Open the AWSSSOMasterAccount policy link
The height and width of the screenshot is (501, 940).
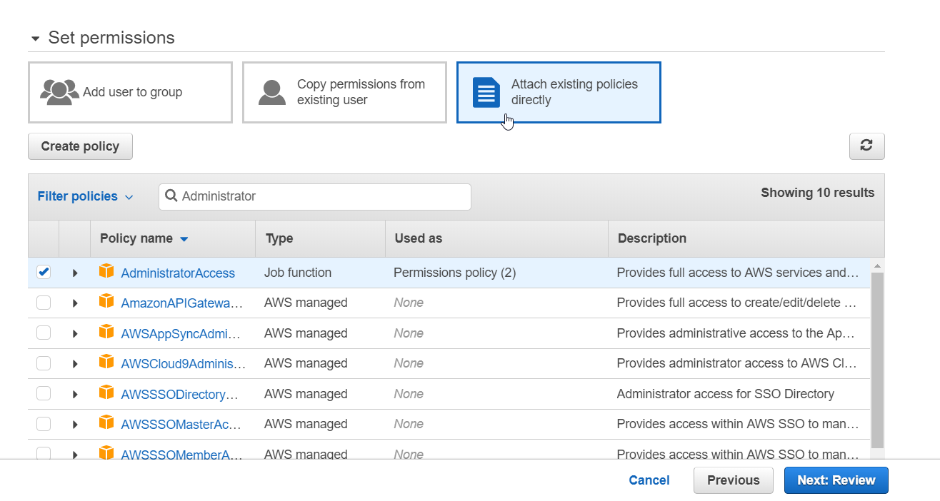point(181,424)
